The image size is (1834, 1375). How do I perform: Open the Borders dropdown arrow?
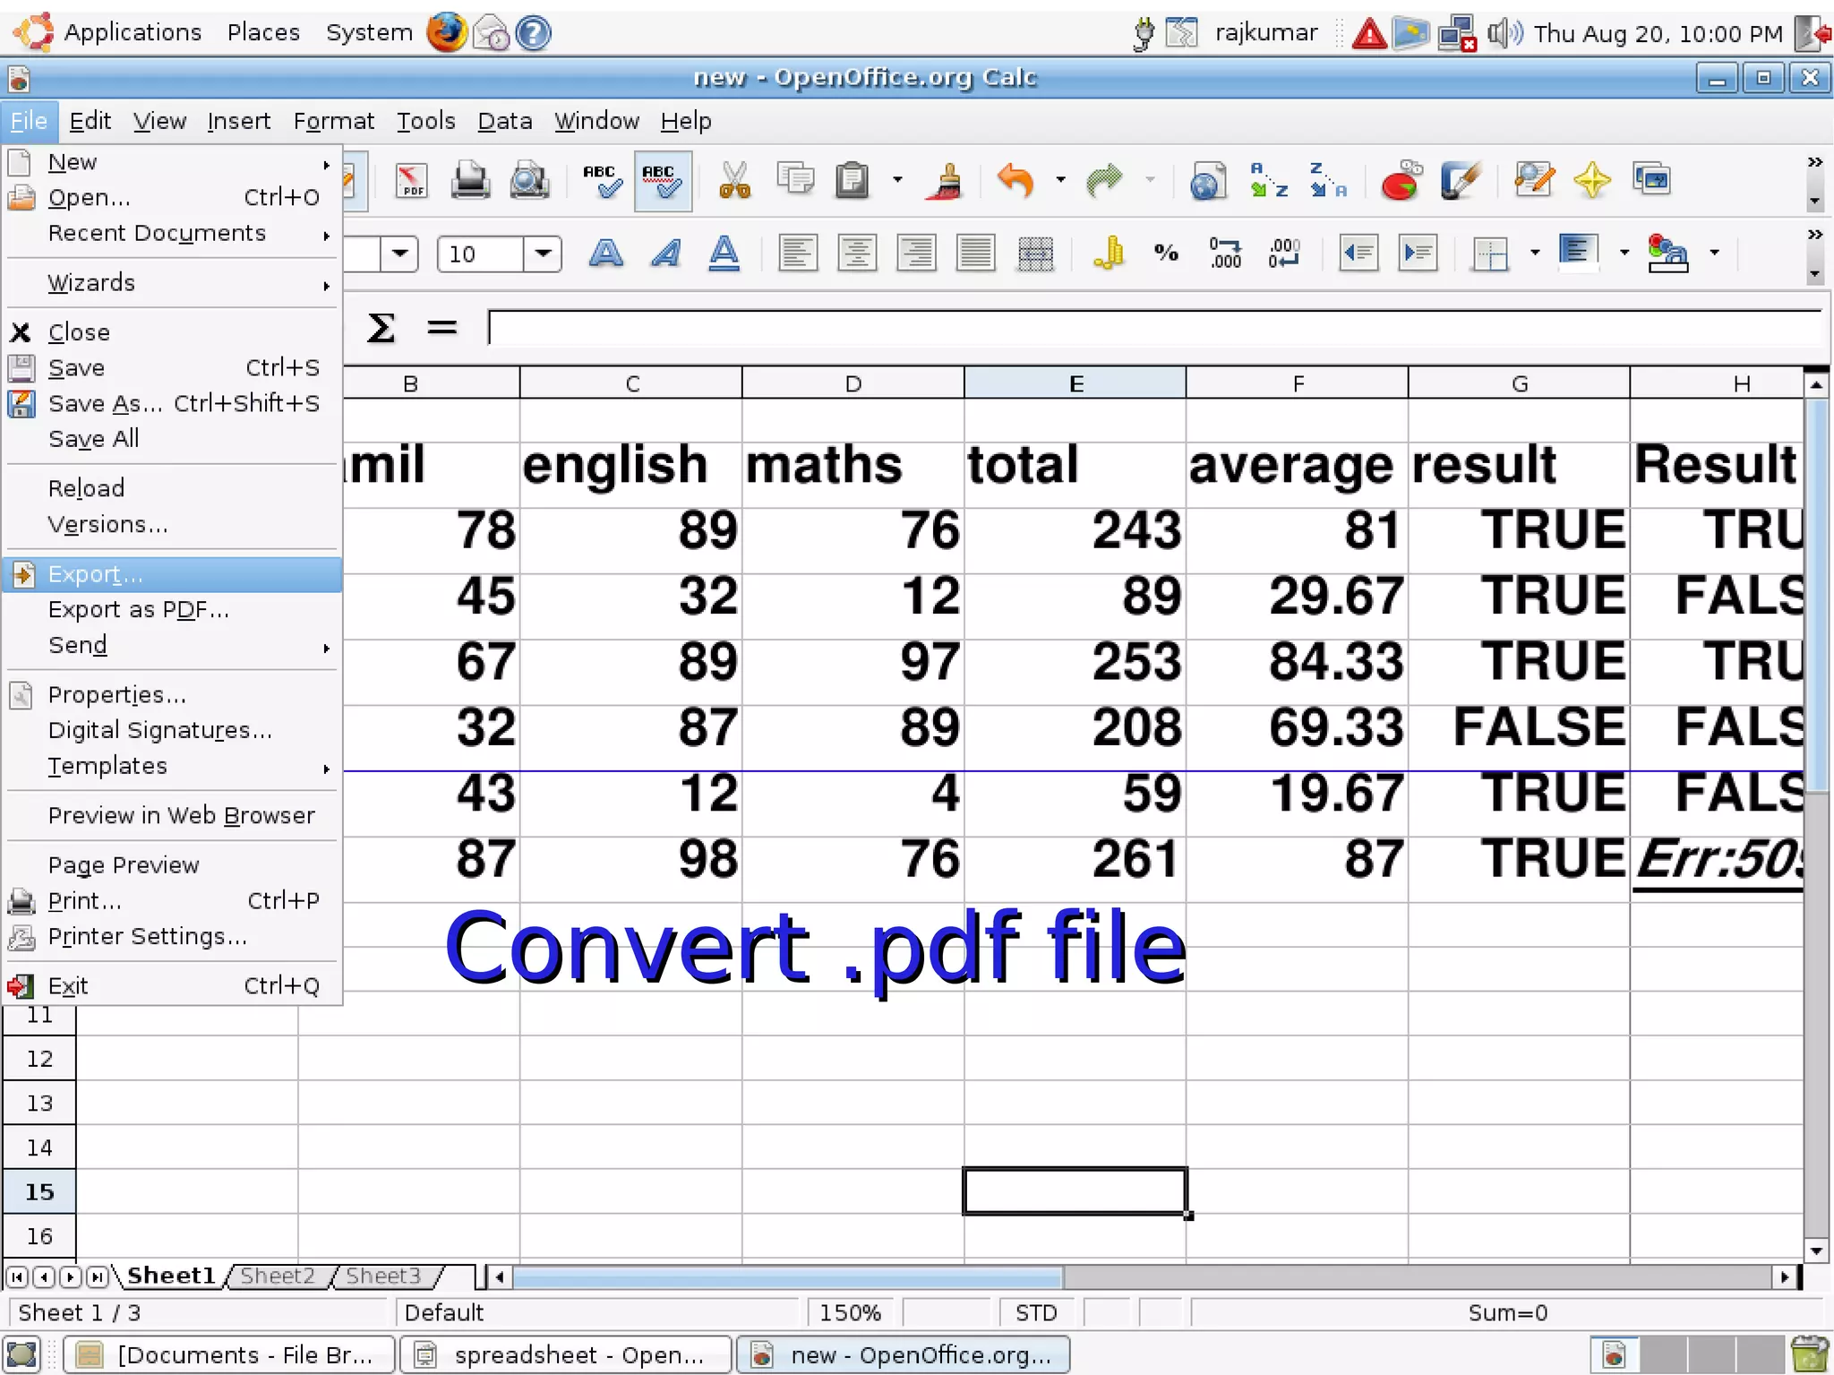pos(1535,254)
